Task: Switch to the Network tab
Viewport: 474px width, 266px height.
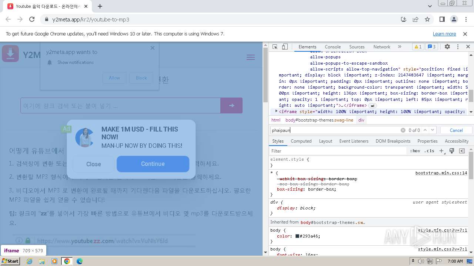Action: pos(382,47)
